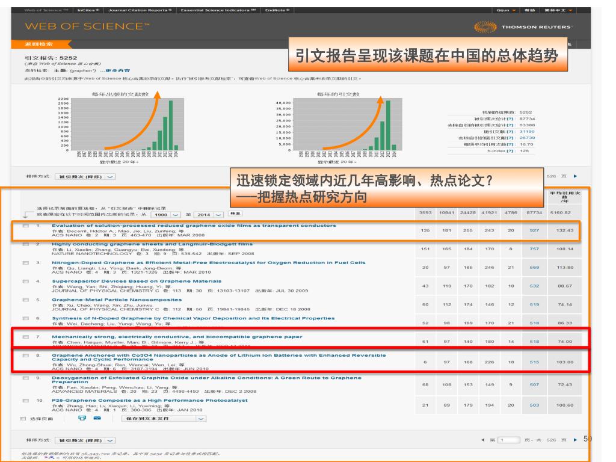Viewport: 616px width, 462px height.
Task: Click the 转至 go button beside year range
Action: (x=235, y=214)
